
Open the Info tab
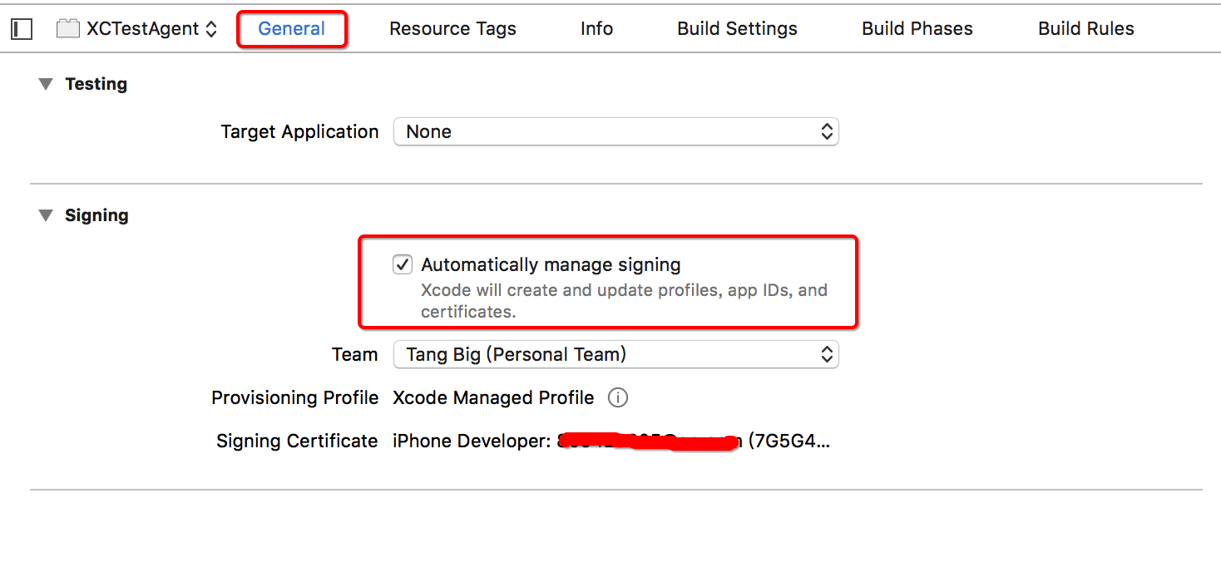596,29
